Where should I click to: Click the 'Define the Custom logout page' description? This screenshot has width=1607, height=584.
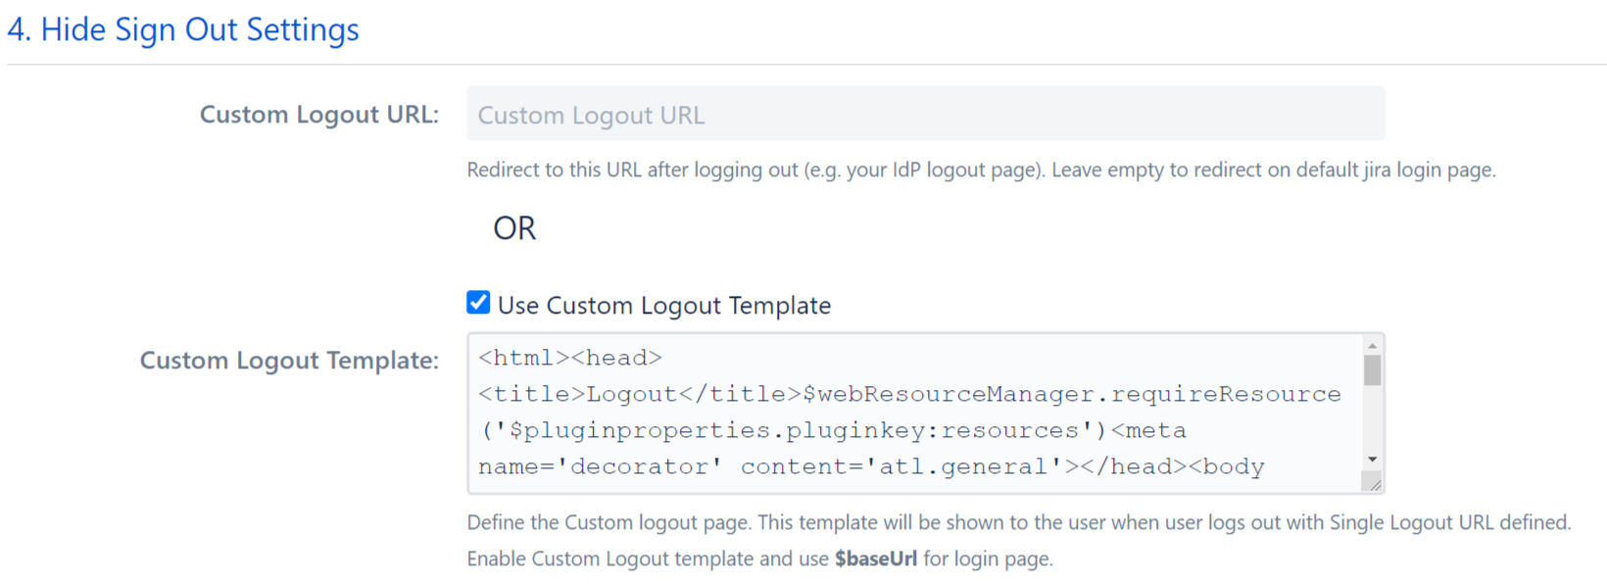(x=1018, y=522)
